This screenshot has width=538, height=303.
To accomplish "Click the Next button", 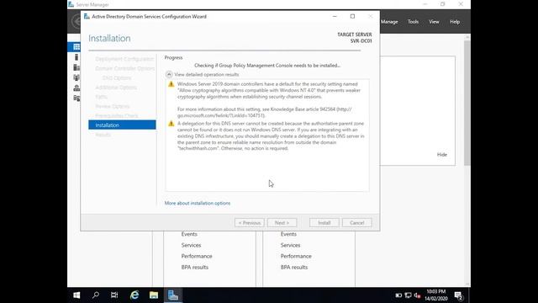I will click(282, 222).
